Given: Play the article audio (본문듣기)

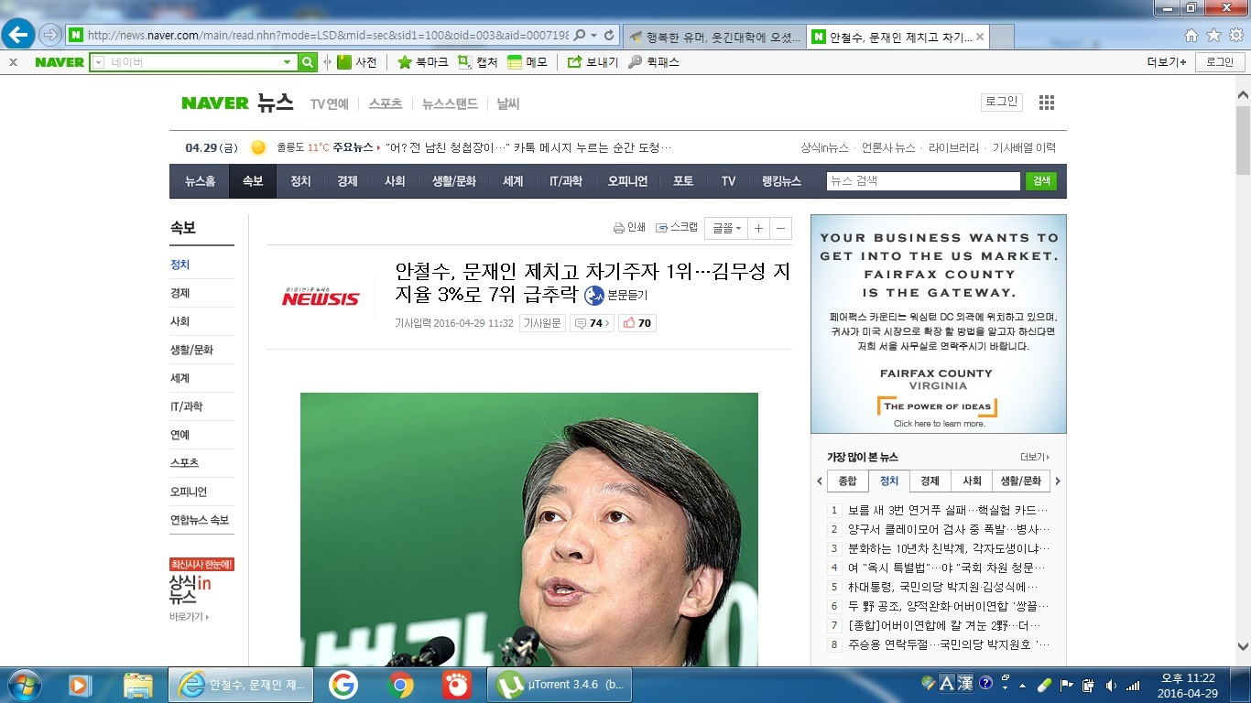Looking at the screenshot, I should pos(594,295).
